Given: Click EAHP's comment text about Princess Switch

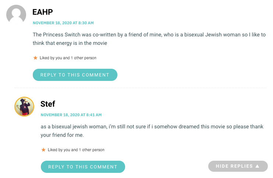Looking at the screenshot, I should click(149, 39).
